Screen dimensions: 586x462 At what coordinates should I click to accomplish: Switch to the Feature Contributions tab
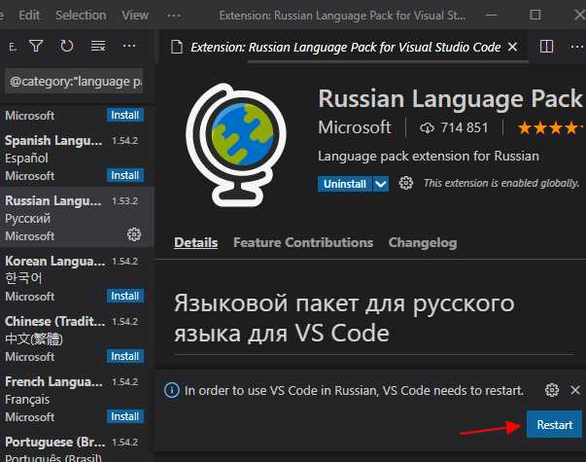(303, 242)
